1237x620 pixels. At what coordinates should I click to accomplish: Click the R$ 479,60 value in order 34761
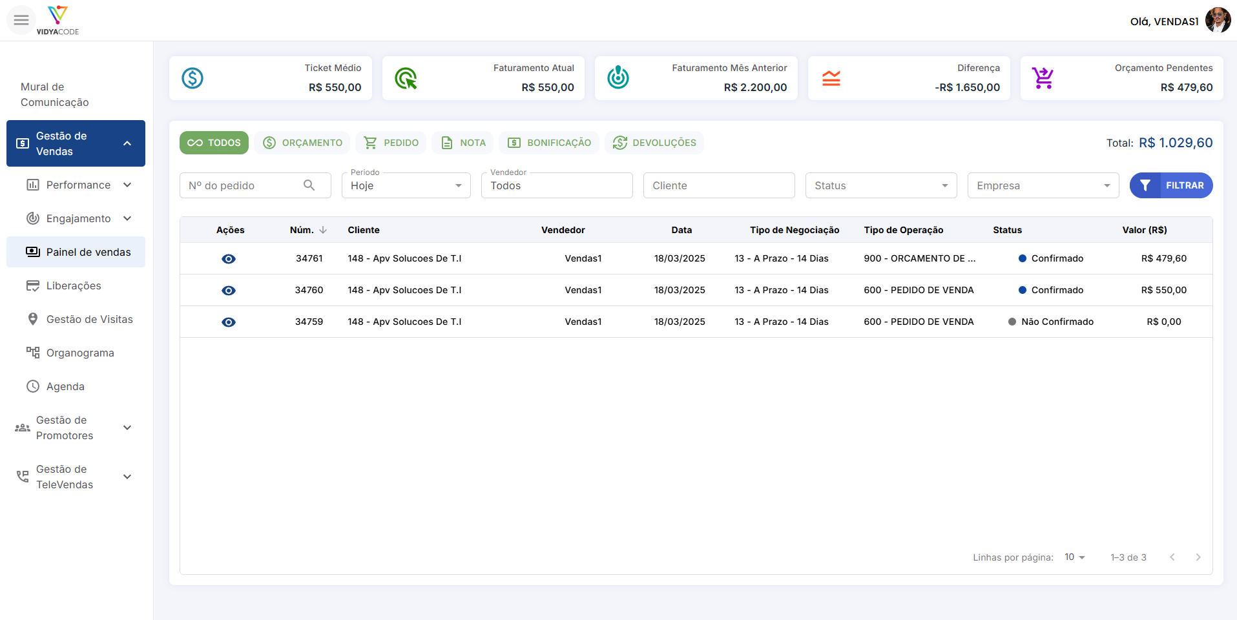point(1164,258)
